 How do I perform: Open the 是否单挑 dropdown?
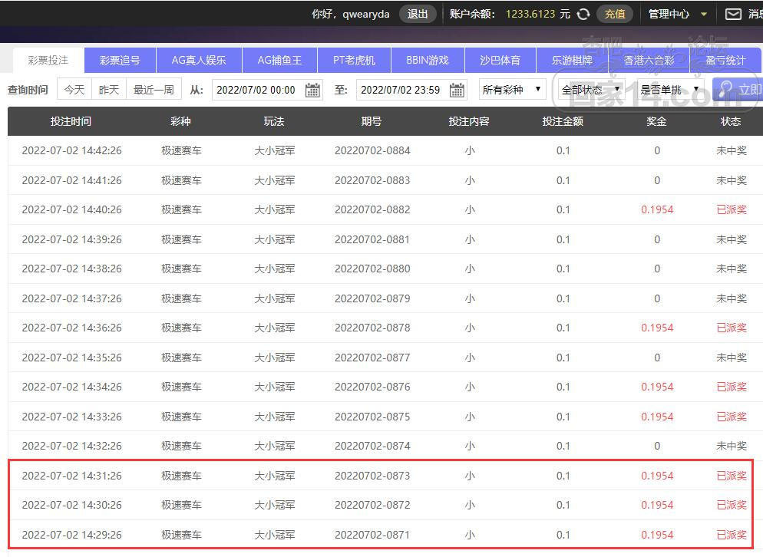[669, 90]
